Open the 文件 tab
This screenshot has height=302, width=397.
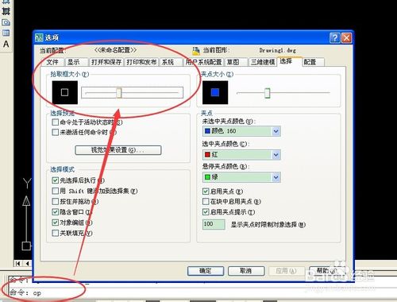tap(52, 62)
